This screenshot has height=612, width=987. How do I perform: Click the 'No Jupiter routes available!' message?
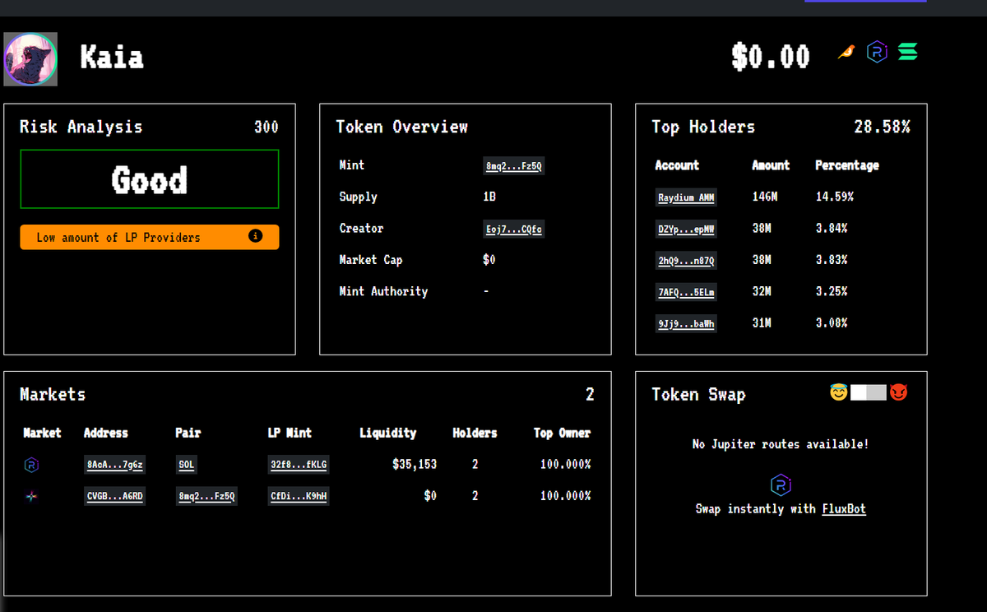point(781,444)
